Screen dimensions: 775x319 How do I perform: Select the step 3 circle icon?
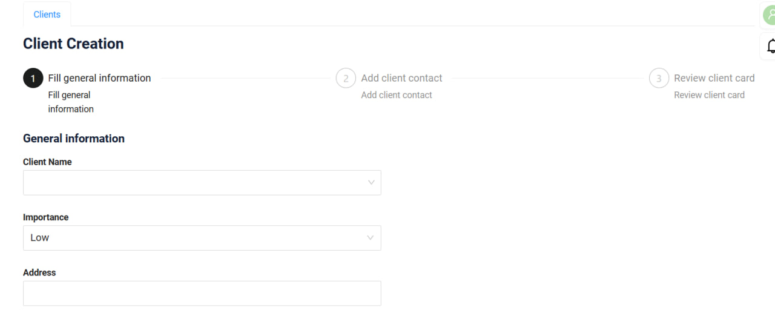point(659,78)
